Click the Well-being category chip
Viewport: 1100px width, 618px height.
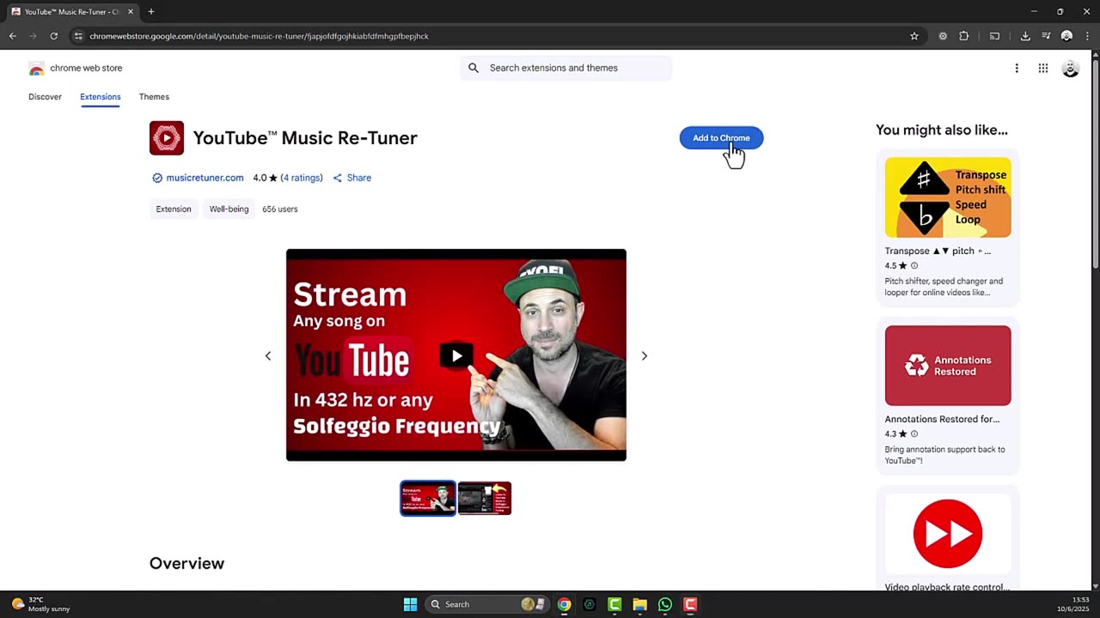pos(229,209)
